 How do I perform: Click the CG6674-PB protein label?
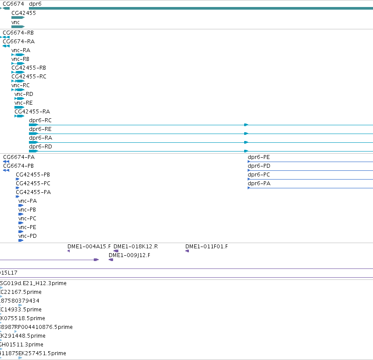18,166
